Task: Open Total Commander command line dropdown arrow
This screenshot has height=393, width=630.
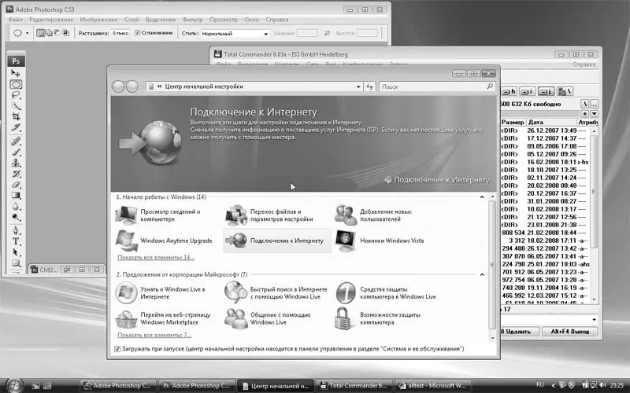Action: (595, 320)
